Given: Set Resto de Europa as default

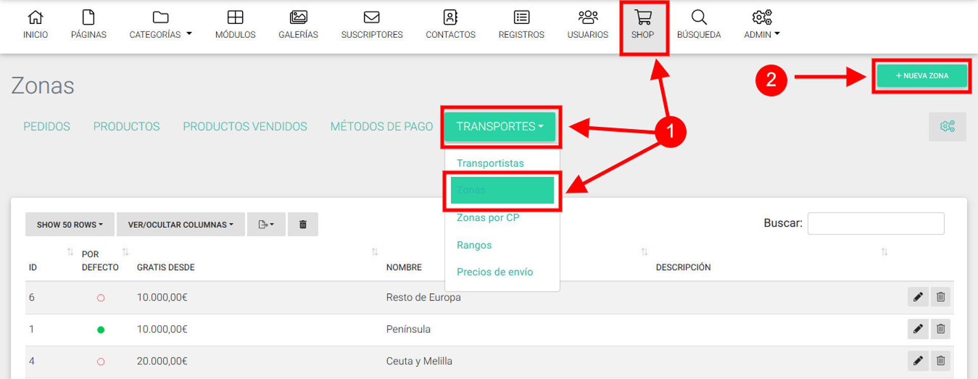Looking at the screenshot, I should pyautogui.click(x=101, y=298).
